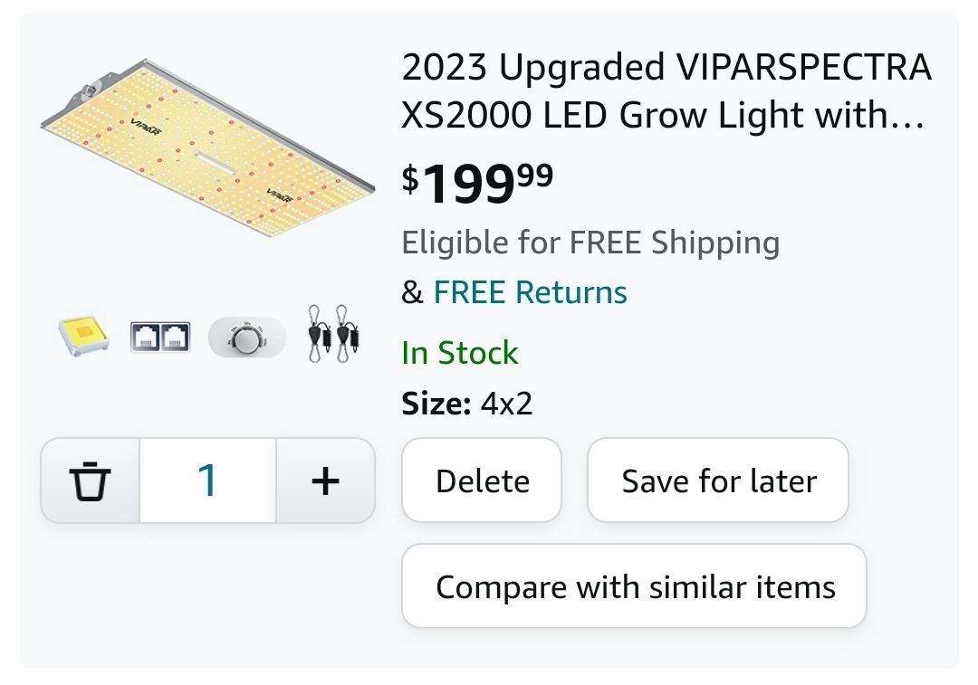Click the Save for later button

click(x=718, y=480)
